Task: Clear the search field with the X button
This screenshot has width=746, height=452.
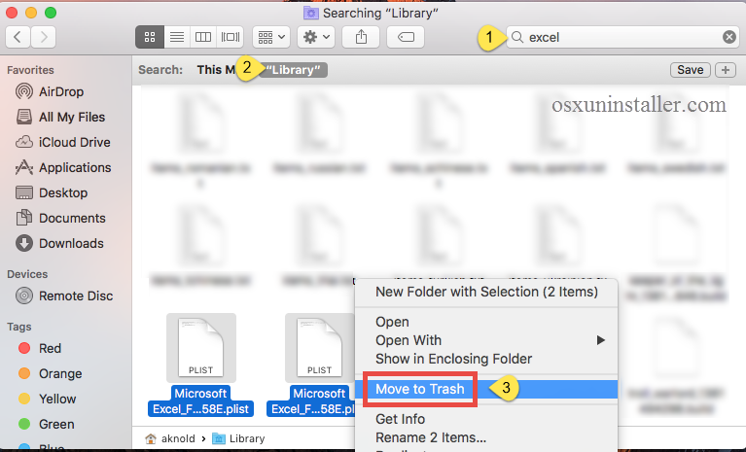Action: 728,37
